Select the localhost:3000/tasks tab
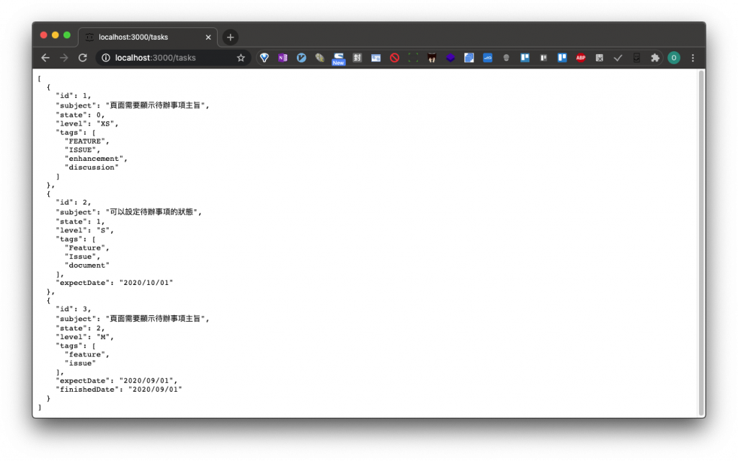The image size is (738, 461). [x=147, y=37]
